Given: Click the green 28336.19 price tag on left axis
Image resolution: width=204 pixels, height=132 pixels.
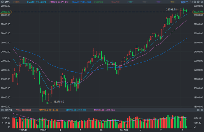Looking at the screenshot, I should [x=6, y=12].
